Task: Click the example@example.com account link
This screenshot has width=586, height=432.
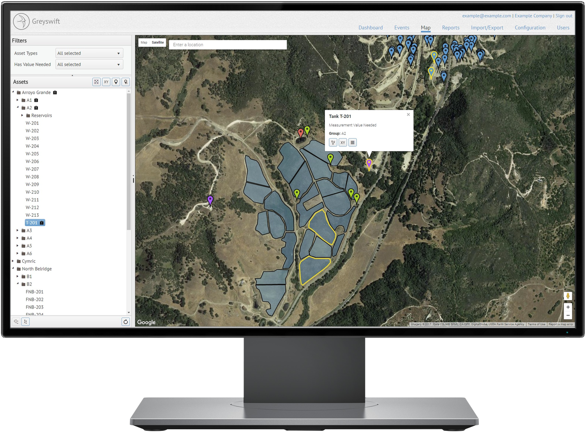Action: (487, 16)
